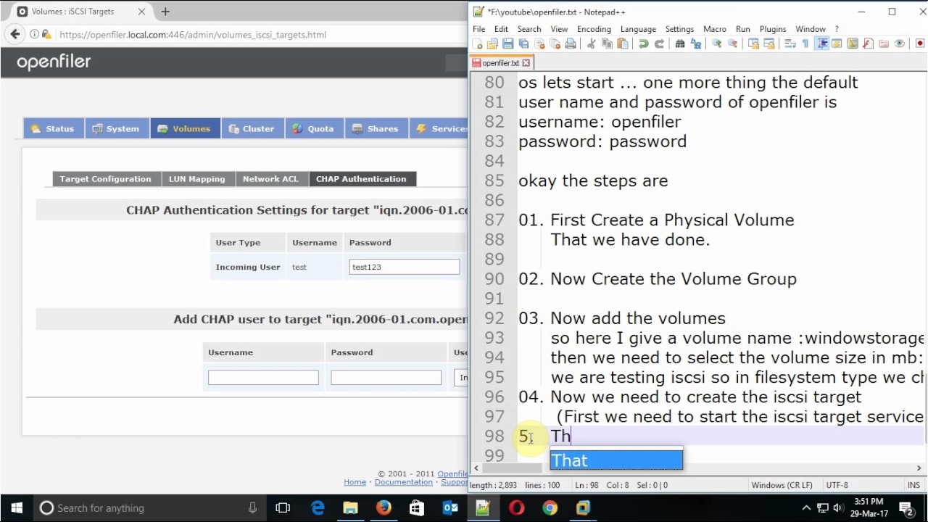Click the browser address bar URL
The width and height of the screenshot is (928, 522).
coord(193,35)
